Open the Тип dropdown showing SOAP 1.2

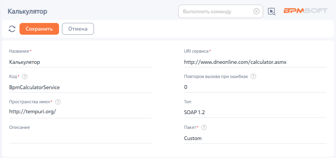click(x=255, y=113)
